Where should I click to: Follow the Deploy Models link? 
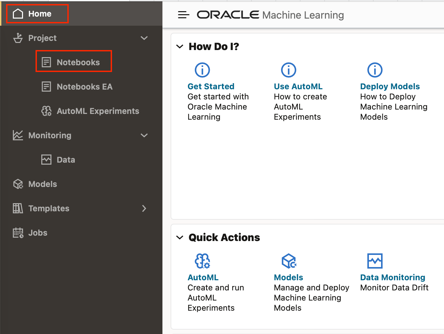point(390,87)
